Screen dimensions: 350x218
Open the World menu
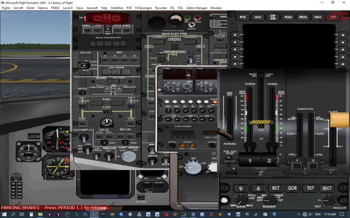click(30, 8)
